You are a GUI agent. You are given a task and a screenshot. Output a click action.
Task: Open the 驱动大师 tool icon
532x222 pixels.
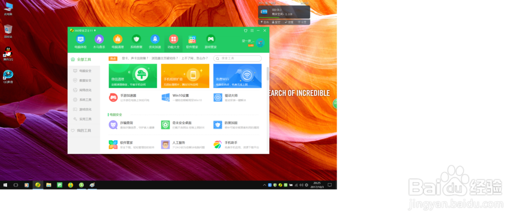(x=218, y=98)
